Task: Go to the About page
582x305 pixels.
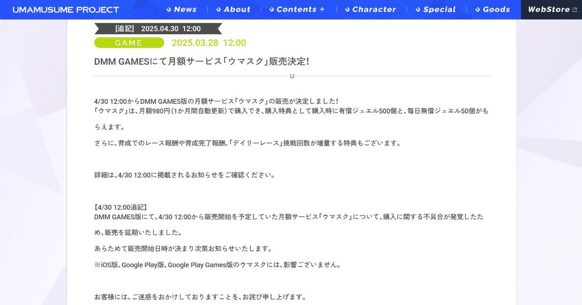Action: [x=233, y=9]
